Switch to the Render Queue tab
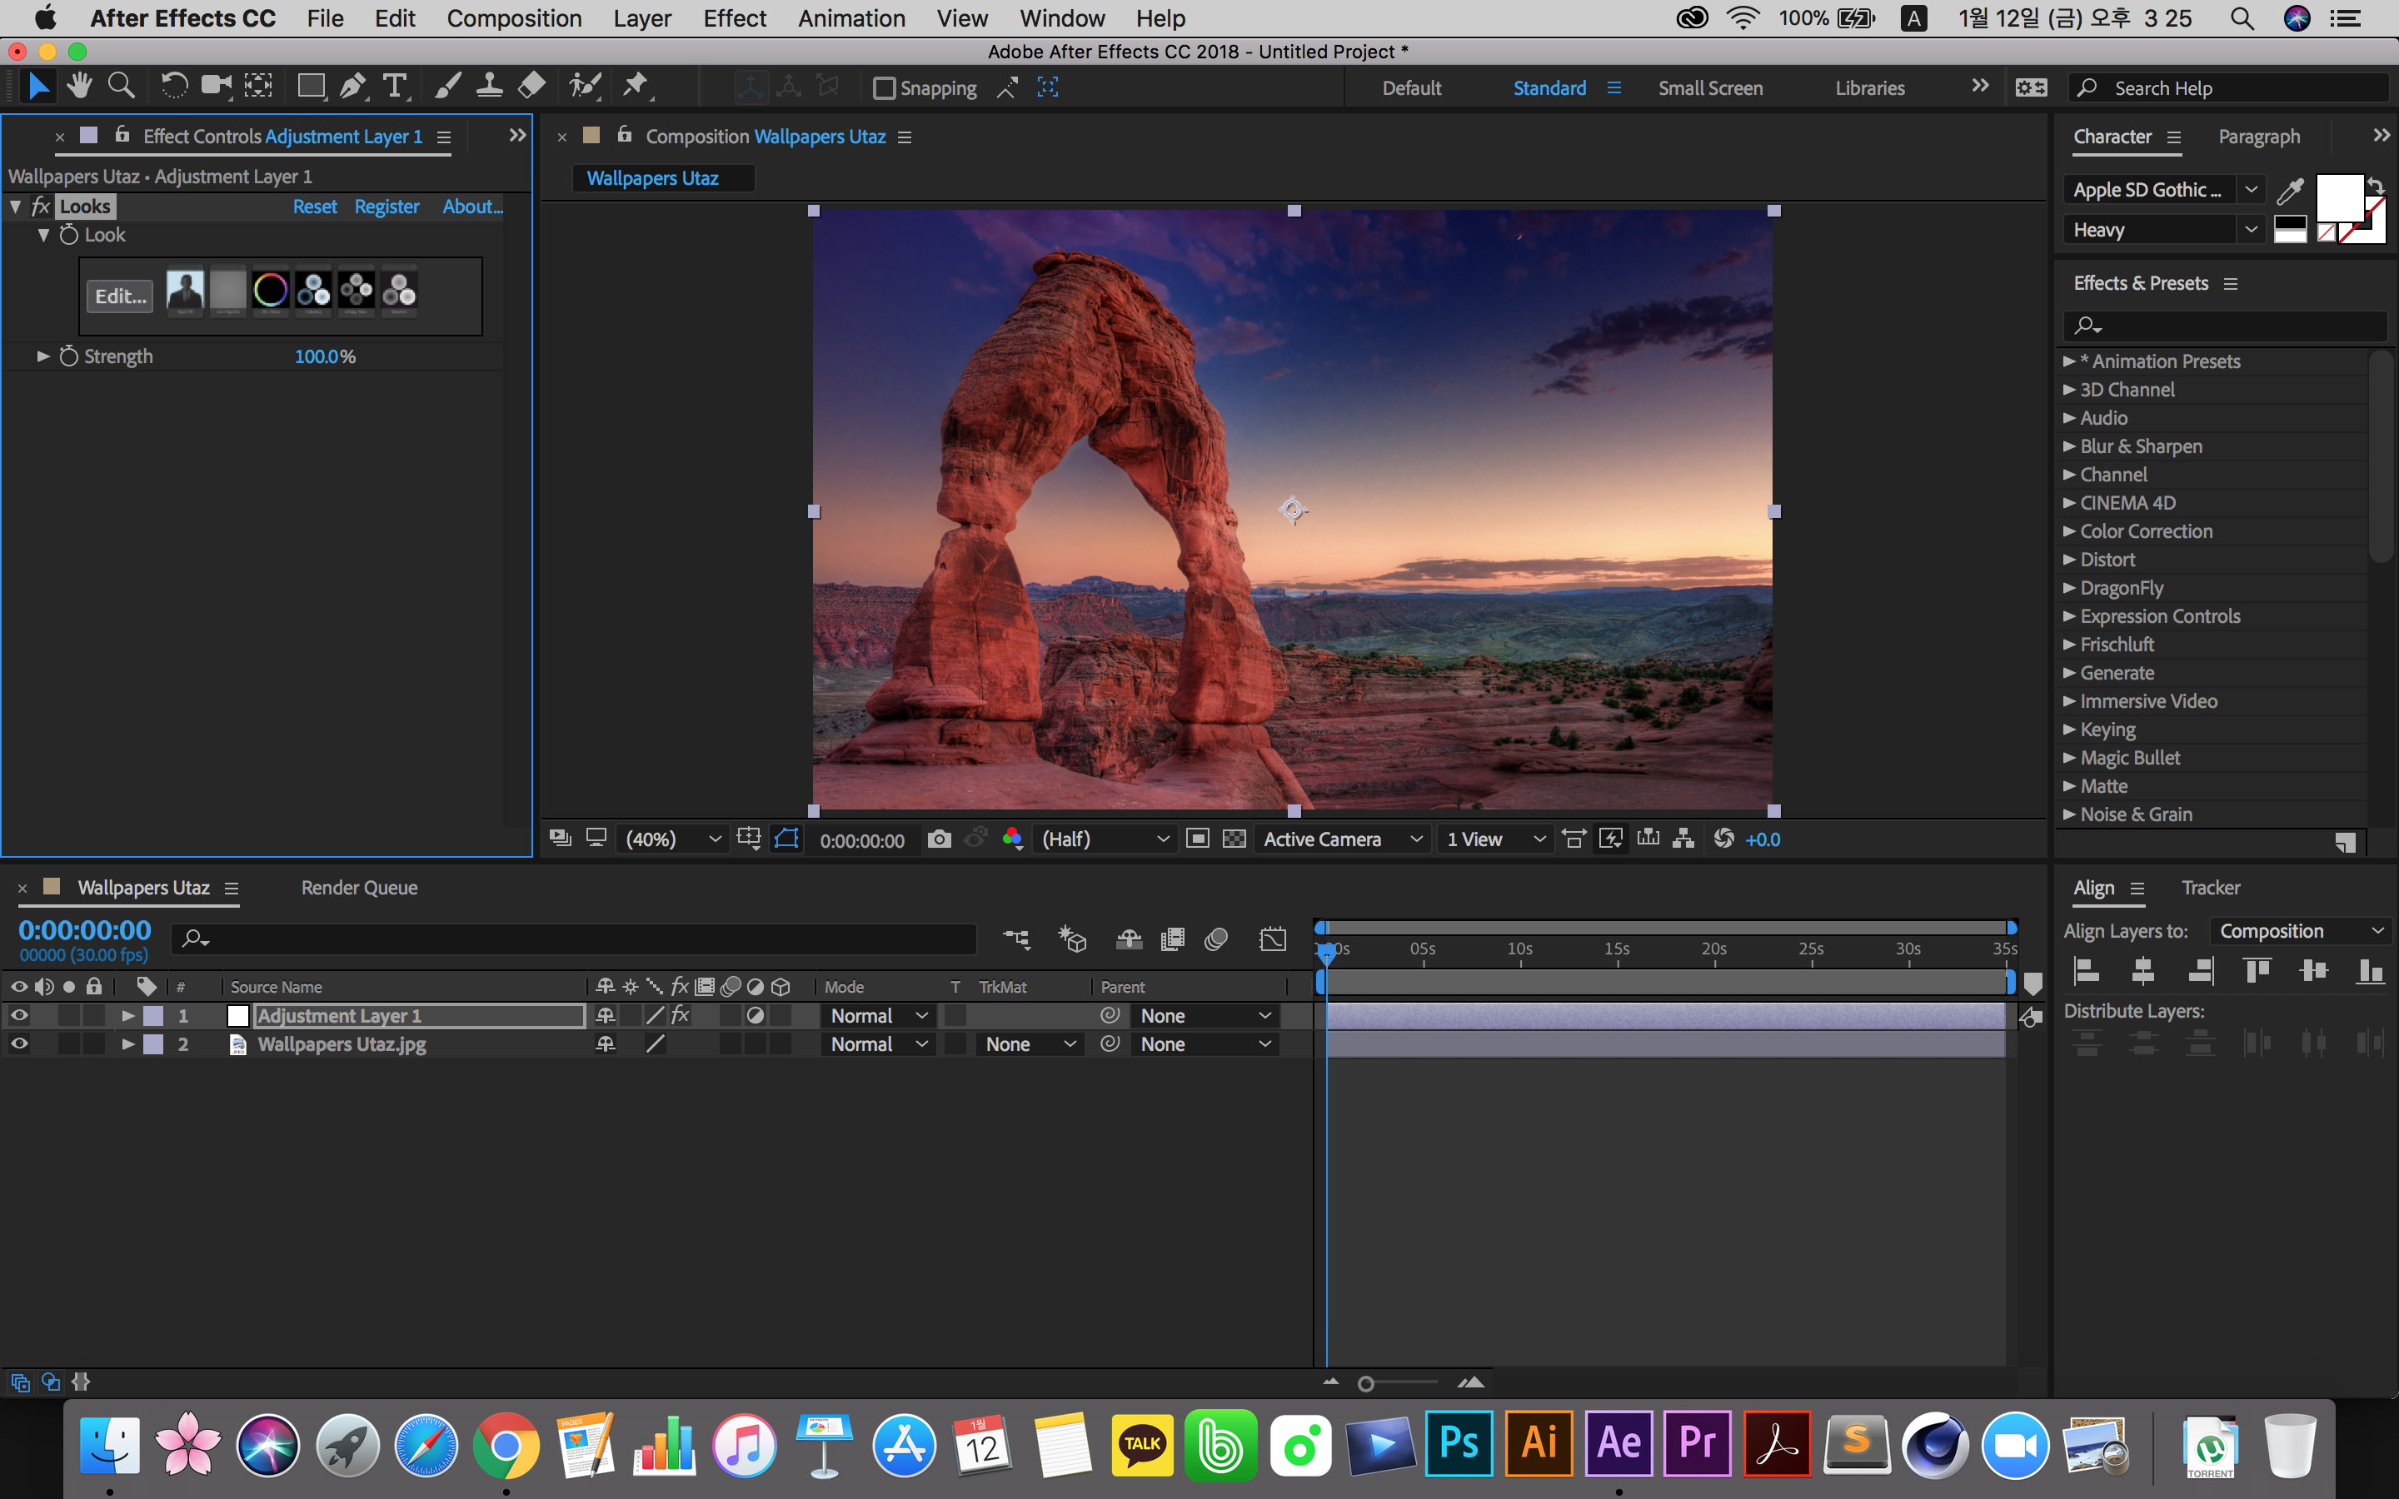 point(359,889)
